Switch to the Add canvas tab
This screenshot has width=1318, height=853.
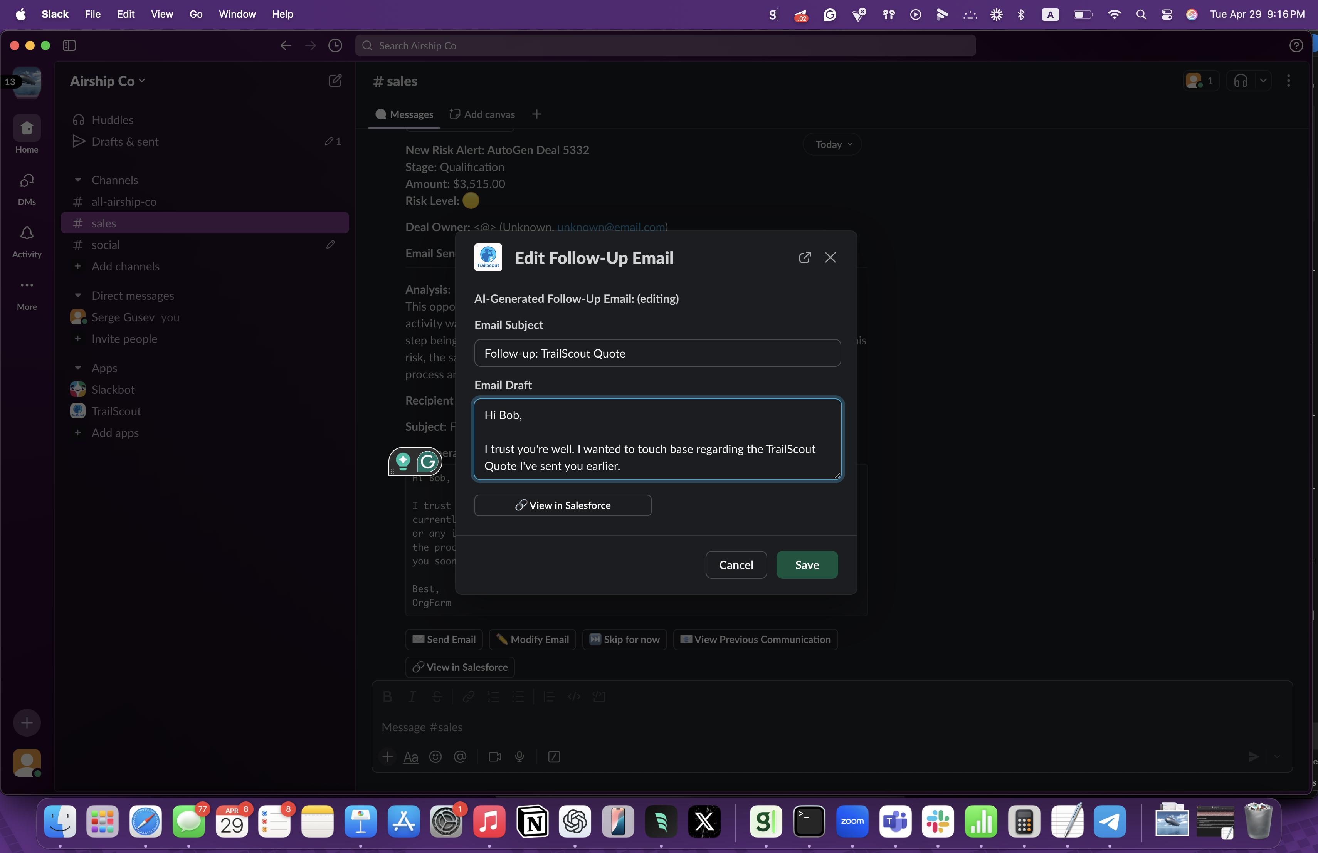[482, 114]
